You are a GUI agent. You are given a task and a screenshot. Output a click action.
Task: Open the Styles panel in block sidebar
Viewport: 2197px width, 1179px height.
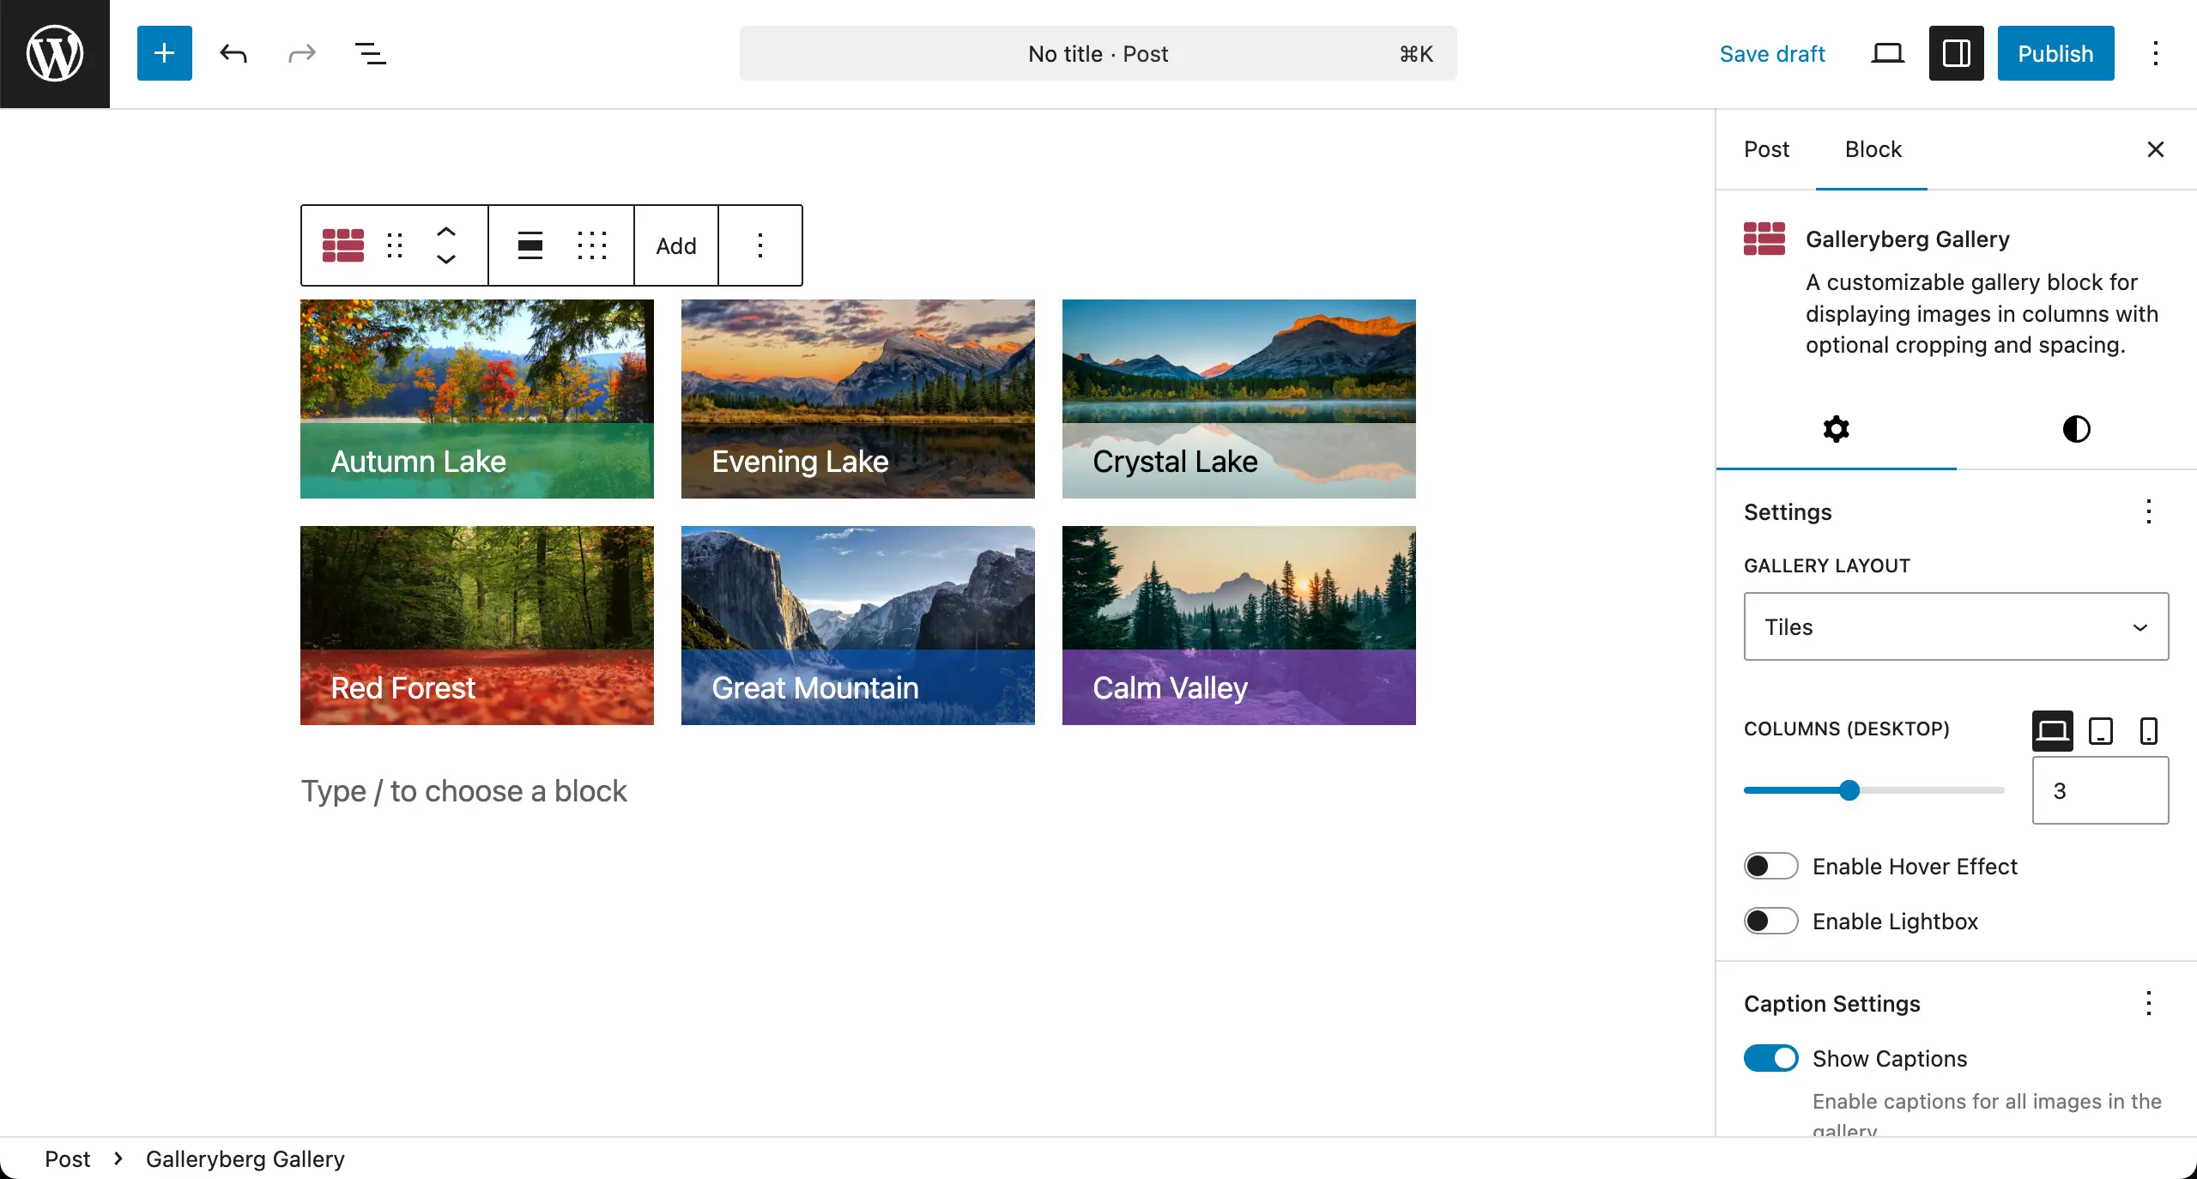point(2075,428)
